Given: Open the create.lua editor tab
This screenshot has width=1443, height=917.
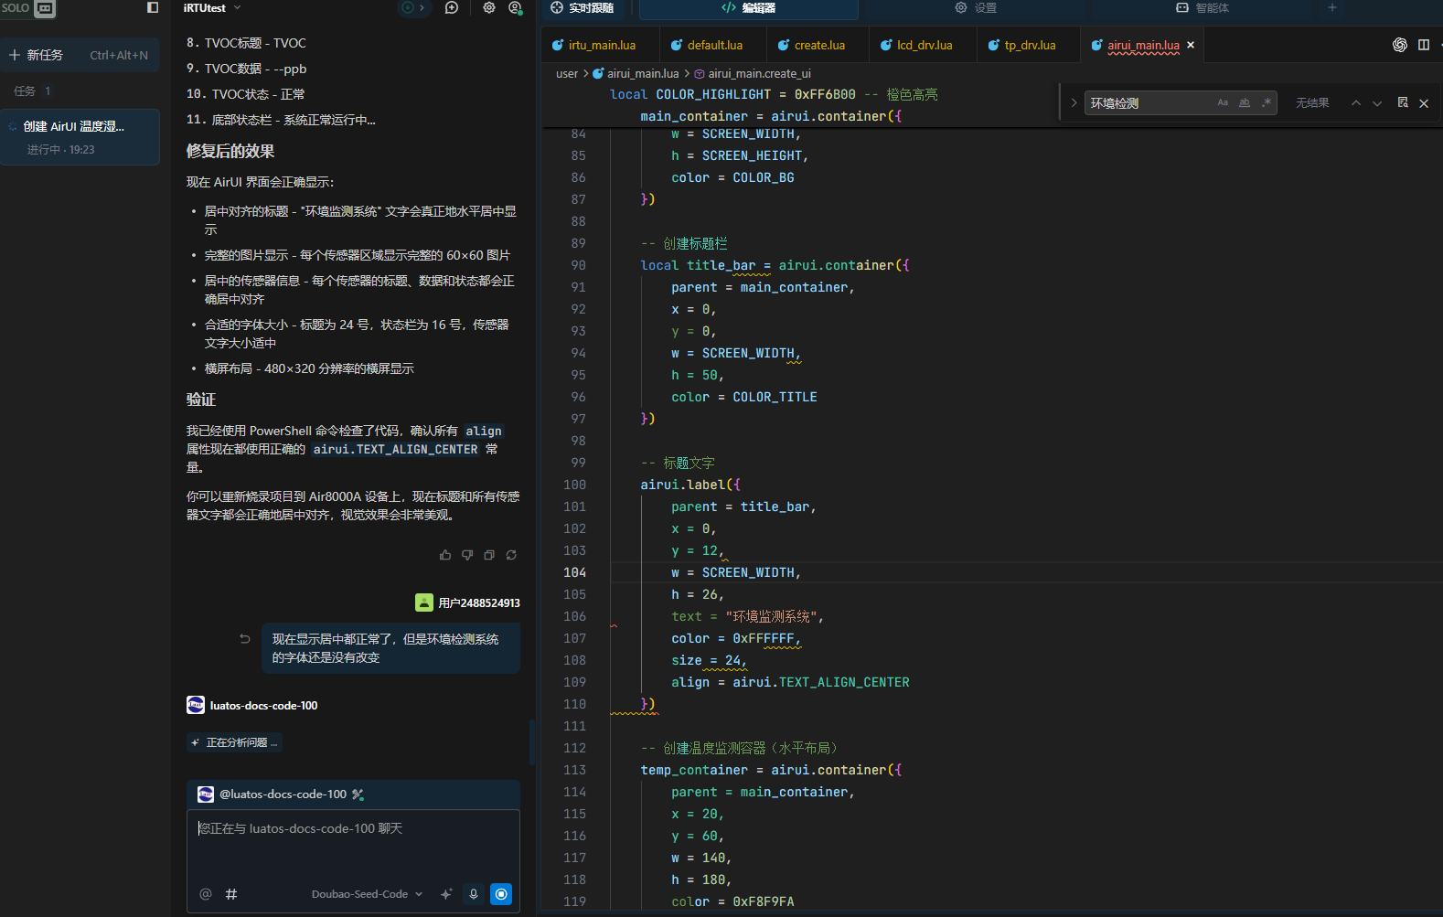Looking at the screenshot, I should click(818, 45).
